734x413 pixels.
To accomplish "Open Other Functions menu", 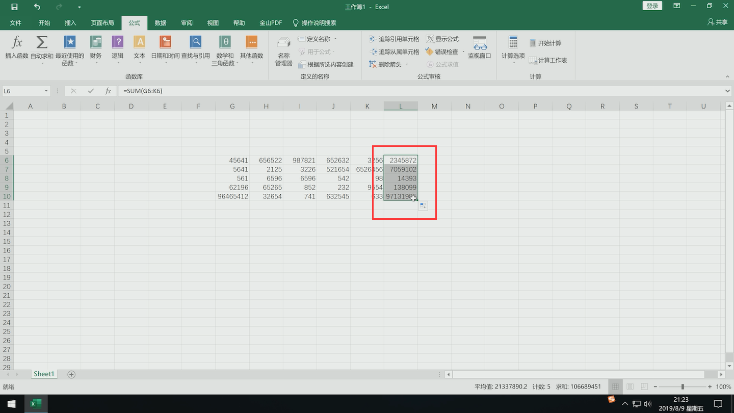I will 251,48.
